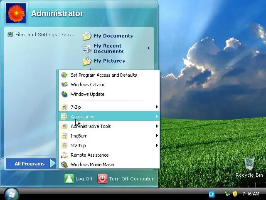The width and height of the screenshot is (266, 200).
Task: Click the Windows Movie Maker film icon
Action: click(x=64, y=165)
